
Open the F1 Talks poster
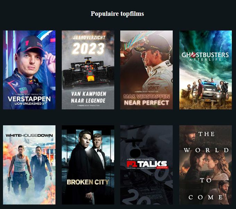click(146, 165)
